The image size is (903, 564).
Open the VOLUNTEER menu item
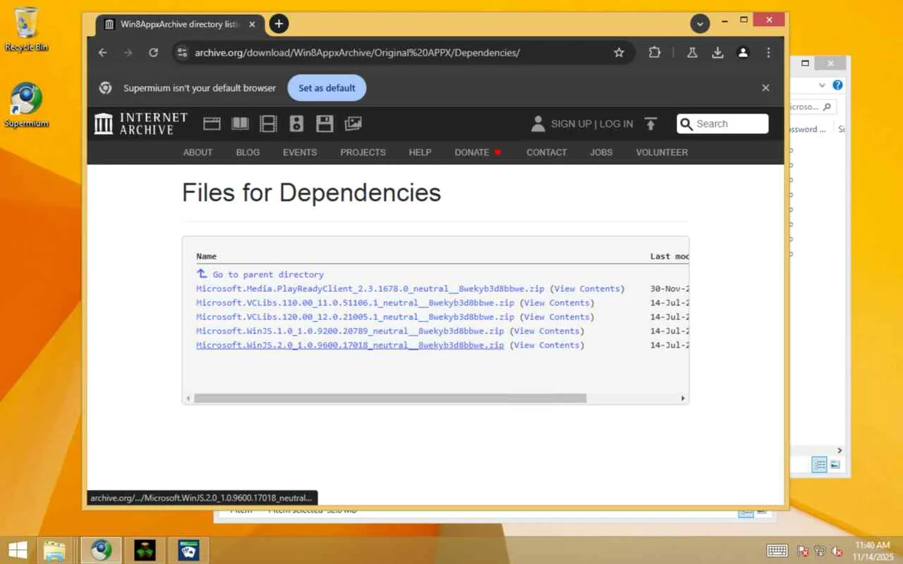click(662, 152)
